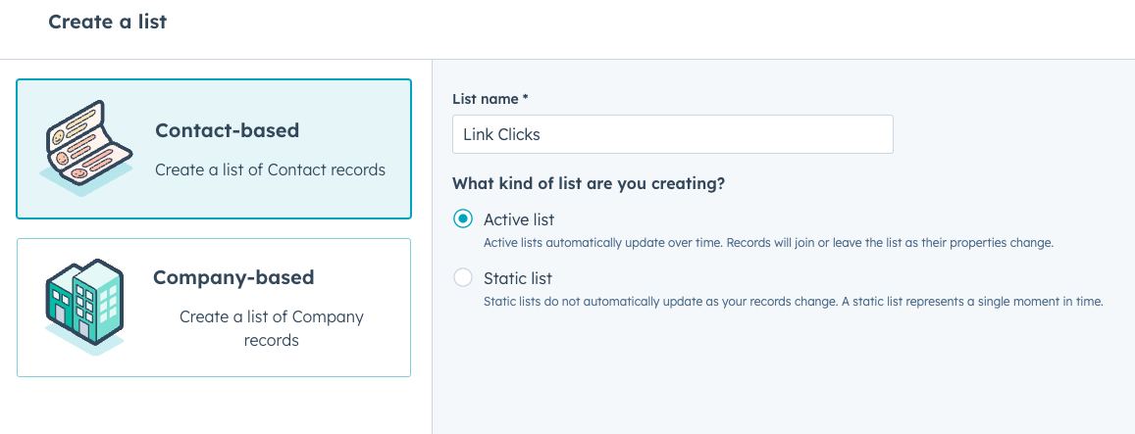The width and height of the screenshot is (1135, 434).
Task: Click the Company-based heading text
Action: 233,277
